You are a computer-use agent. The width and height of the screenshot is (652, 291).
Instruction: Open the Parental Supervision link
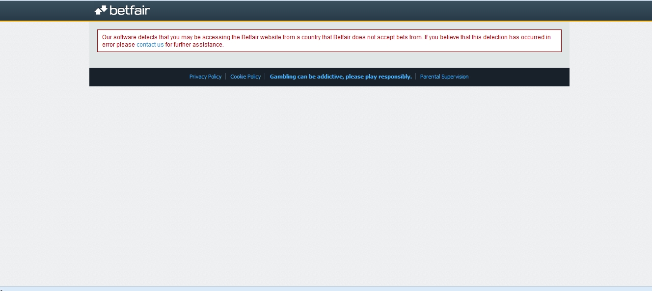pyautogui.click(x=444, y=77)
